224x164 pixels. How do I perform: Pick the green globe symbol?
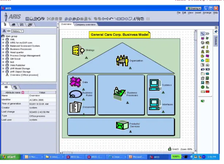202,87
